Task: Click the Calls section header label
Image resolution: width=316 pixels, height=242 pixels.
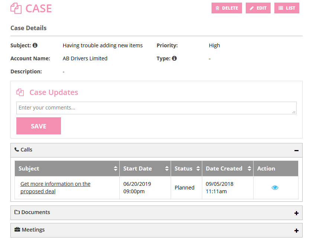Action: (x=26, y=150)
